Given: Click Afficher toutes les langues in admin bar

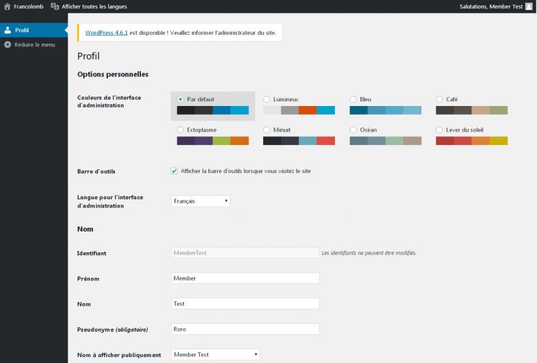Looking at the screenshot, I should pos(89,7).
